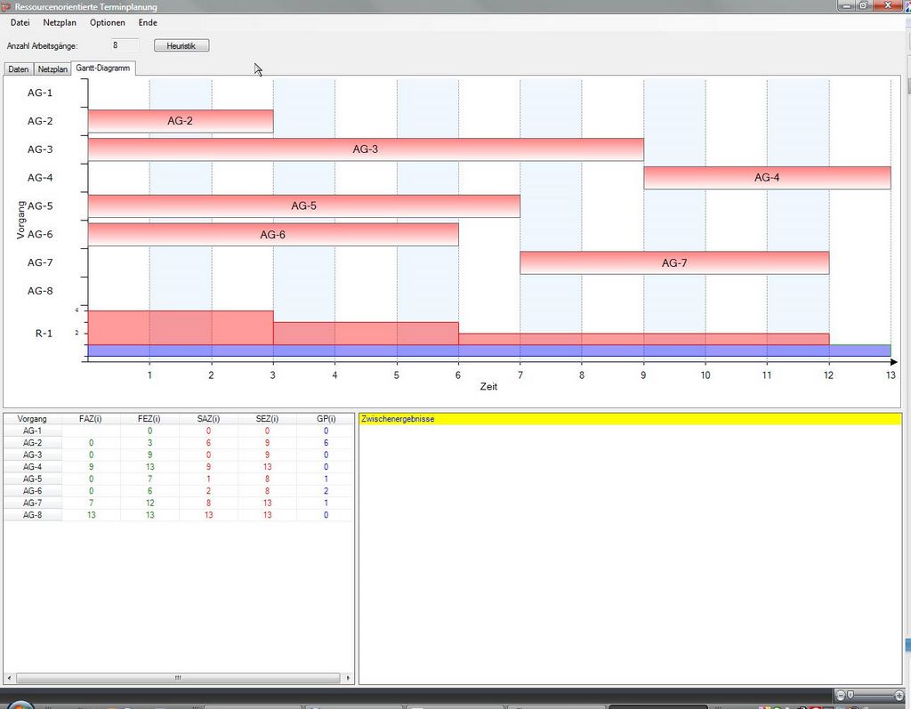
Task: Open the Netzplan menu
Action: click(60, 22)
